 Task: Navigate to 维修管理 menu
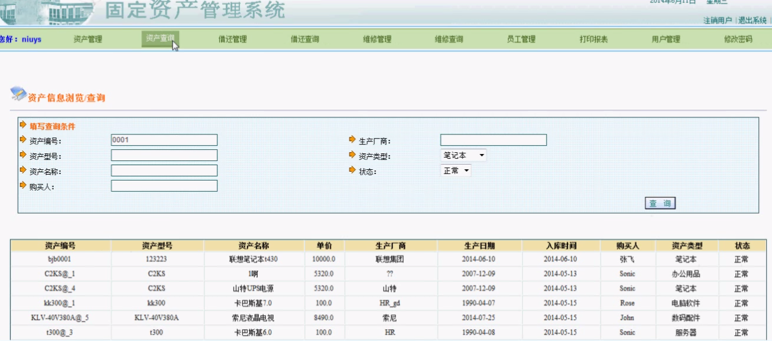click(x=377, y=40)
